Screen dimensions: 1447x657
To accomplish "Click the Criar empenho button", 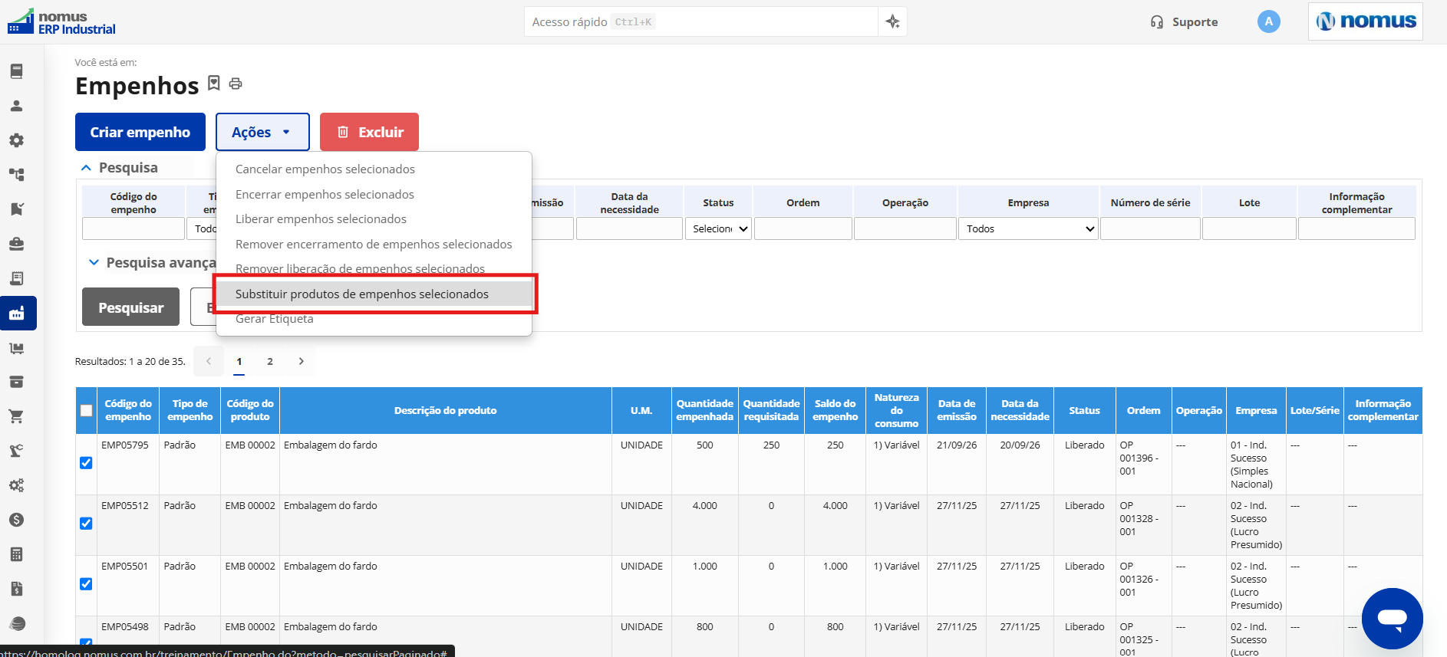I will tap(140, 132).
